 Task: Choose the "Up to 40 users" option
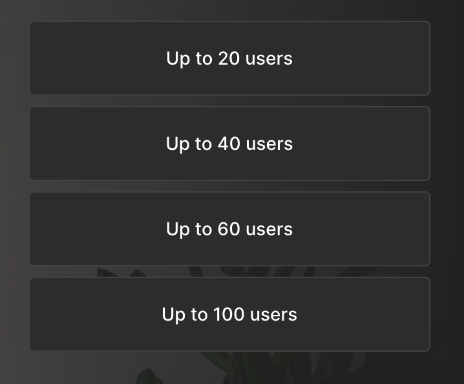(x=229, y=144)
